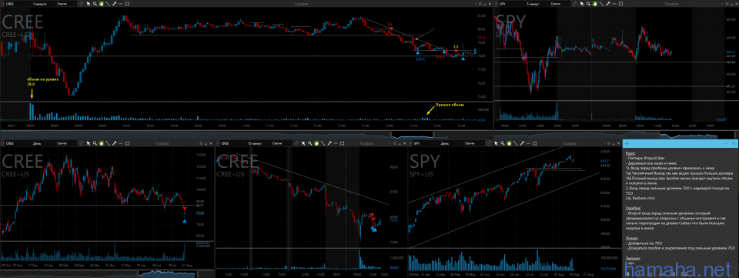This screenshot has width=739, height=278.
Task: Select the trend line drawing tool in CREE 1-minute chart
Action: click(x=108, y=4)
